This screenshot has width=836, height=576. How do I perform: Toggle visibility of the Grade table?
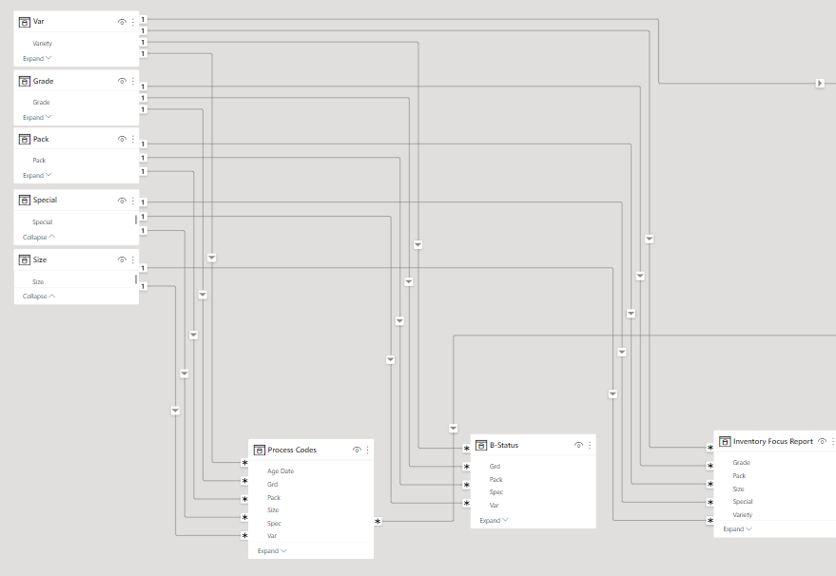point(122,81)
